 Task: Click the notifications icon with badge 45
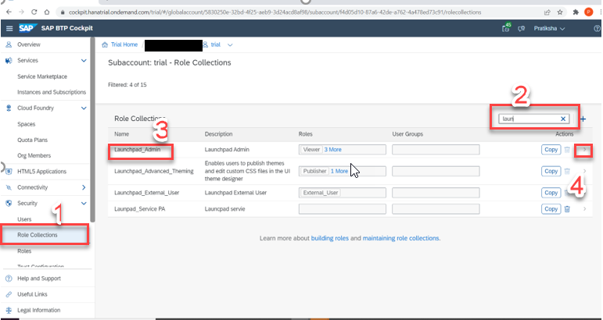pos(506,29)
